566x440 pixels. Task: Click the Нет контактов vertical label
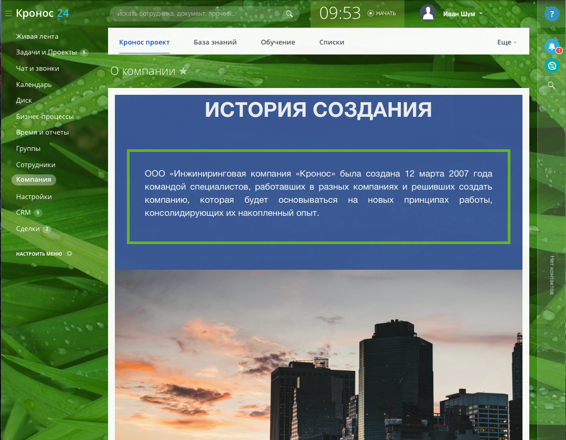pos(551,276)
